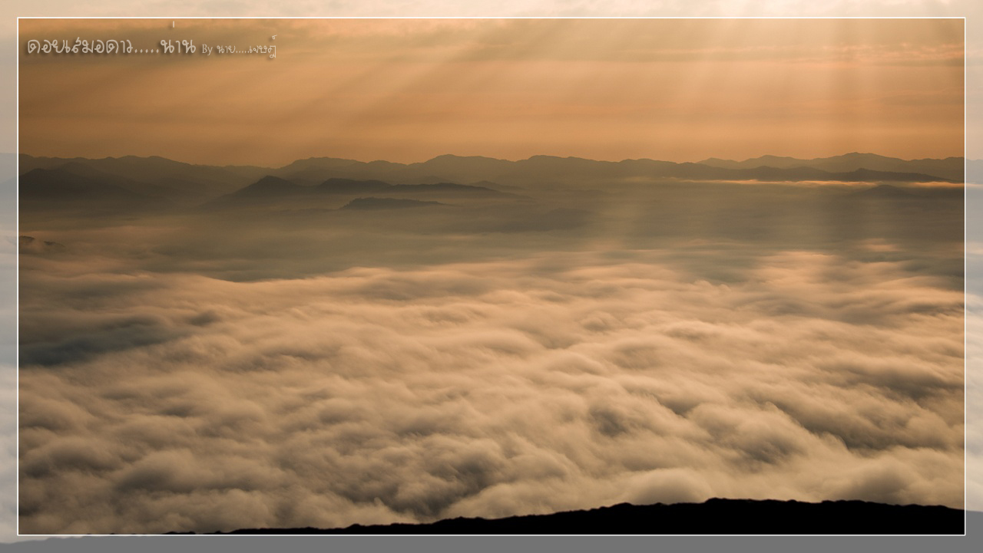This screenshot has height=553, width=983.
Task: Click the sea of clouds photo
Action: (491, 276)
